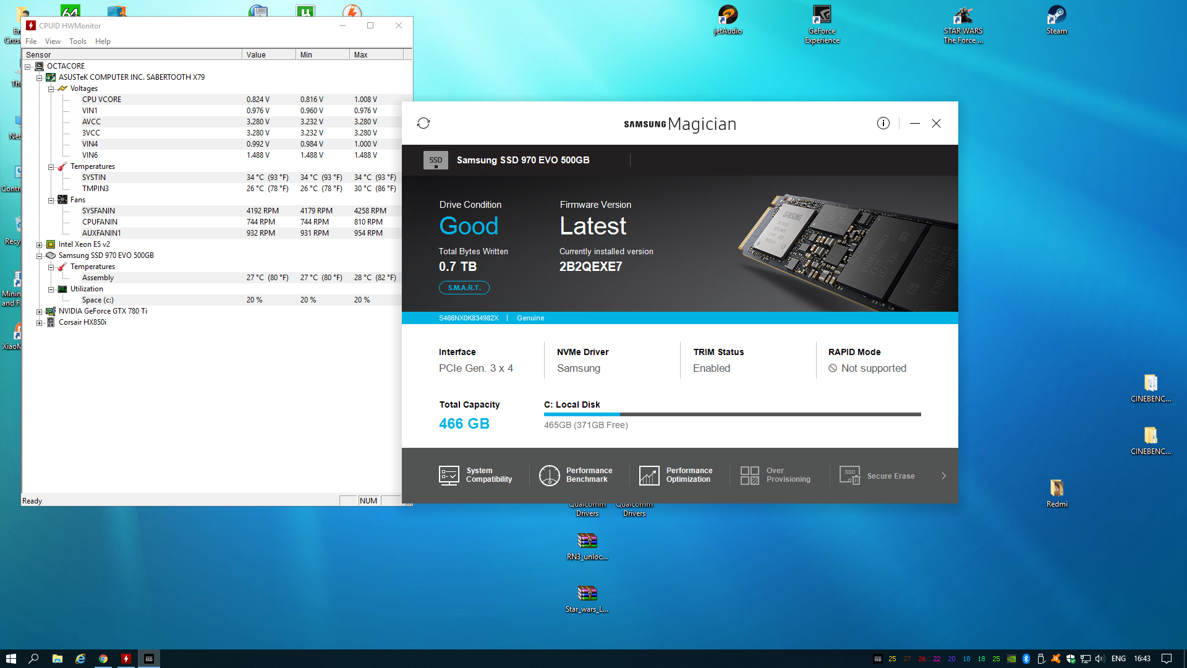
Task: Click the Bluetooth tray icon
Action: coord(1026,659)
